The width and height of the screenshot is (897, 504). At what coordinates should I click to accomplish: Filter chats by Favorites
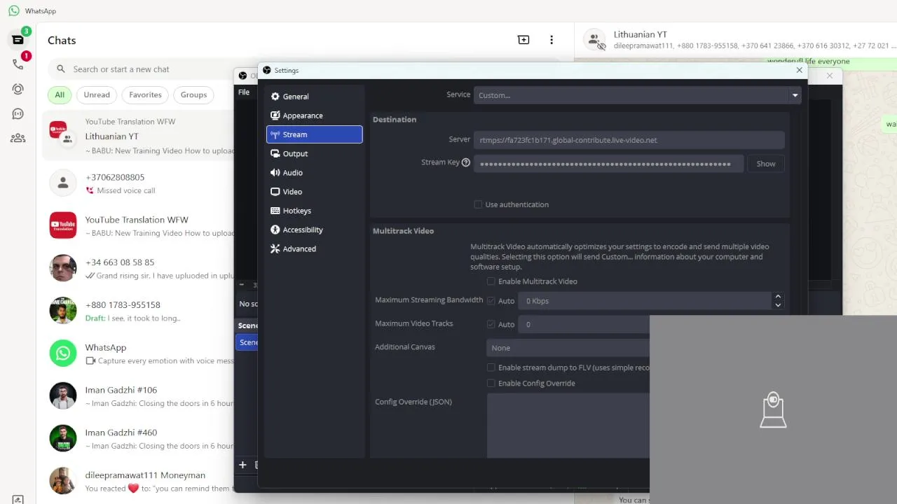point(145,94)
